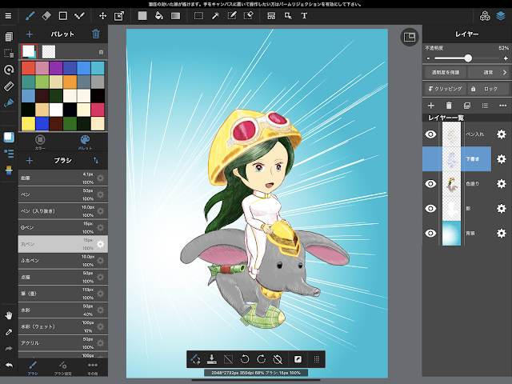Select the Gradient tool

pyautogui.click(x=176, y=16)
